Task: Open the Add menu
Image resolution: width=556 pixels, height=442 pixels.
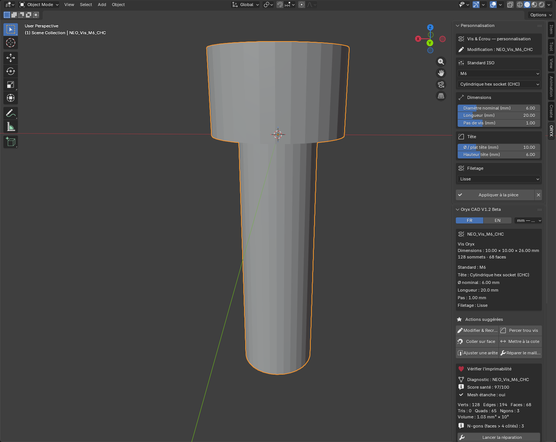Action: tap(102, 5)
